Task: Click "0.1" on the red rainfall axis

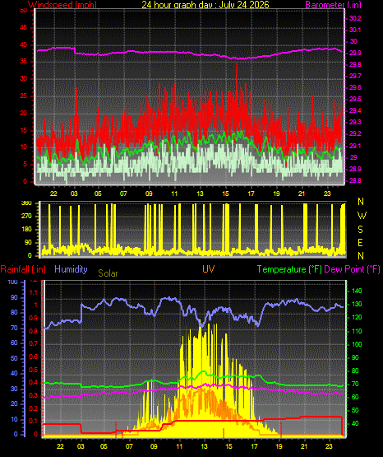Action: [34, 421]
